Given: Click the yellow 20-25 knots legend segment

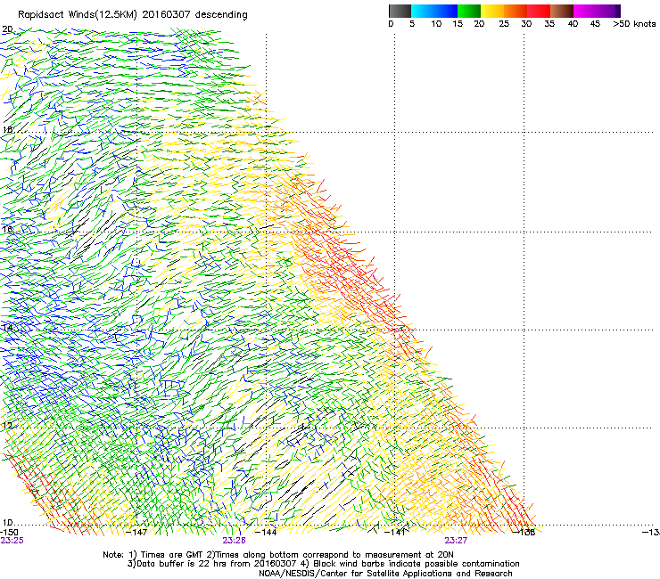Looking at the screenshot, I should pyautogui.click(x=492, y=11).
